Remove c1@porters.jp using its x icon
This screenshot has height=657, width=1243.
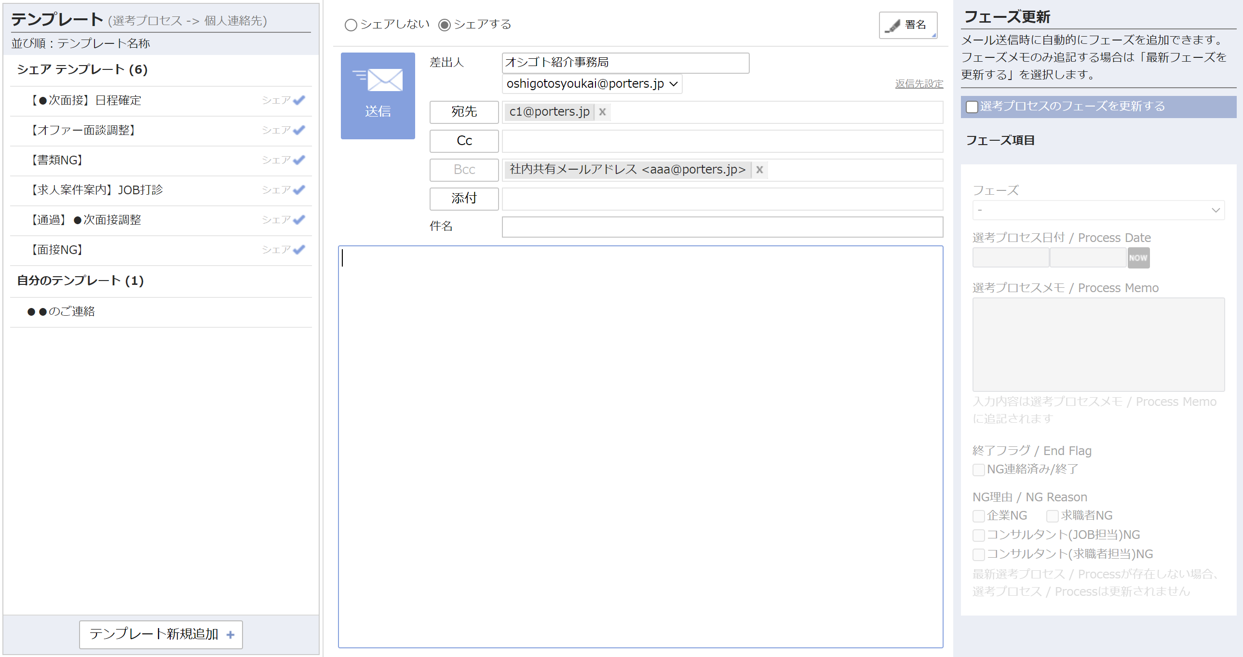[602, 112]
